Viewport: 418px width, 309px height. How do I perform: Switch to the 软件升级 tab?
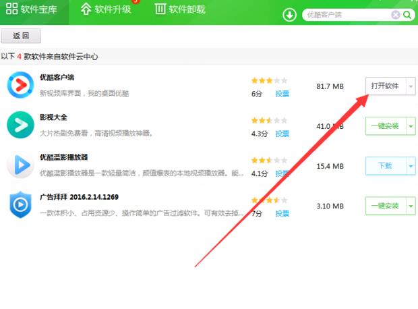click(x=106, y=9)
